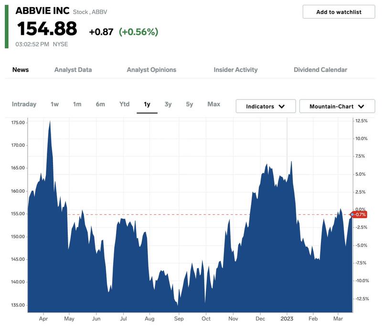Click the Jul label on x-axis
The width and height of the screenshot is (382, 329).
[123, 318]
